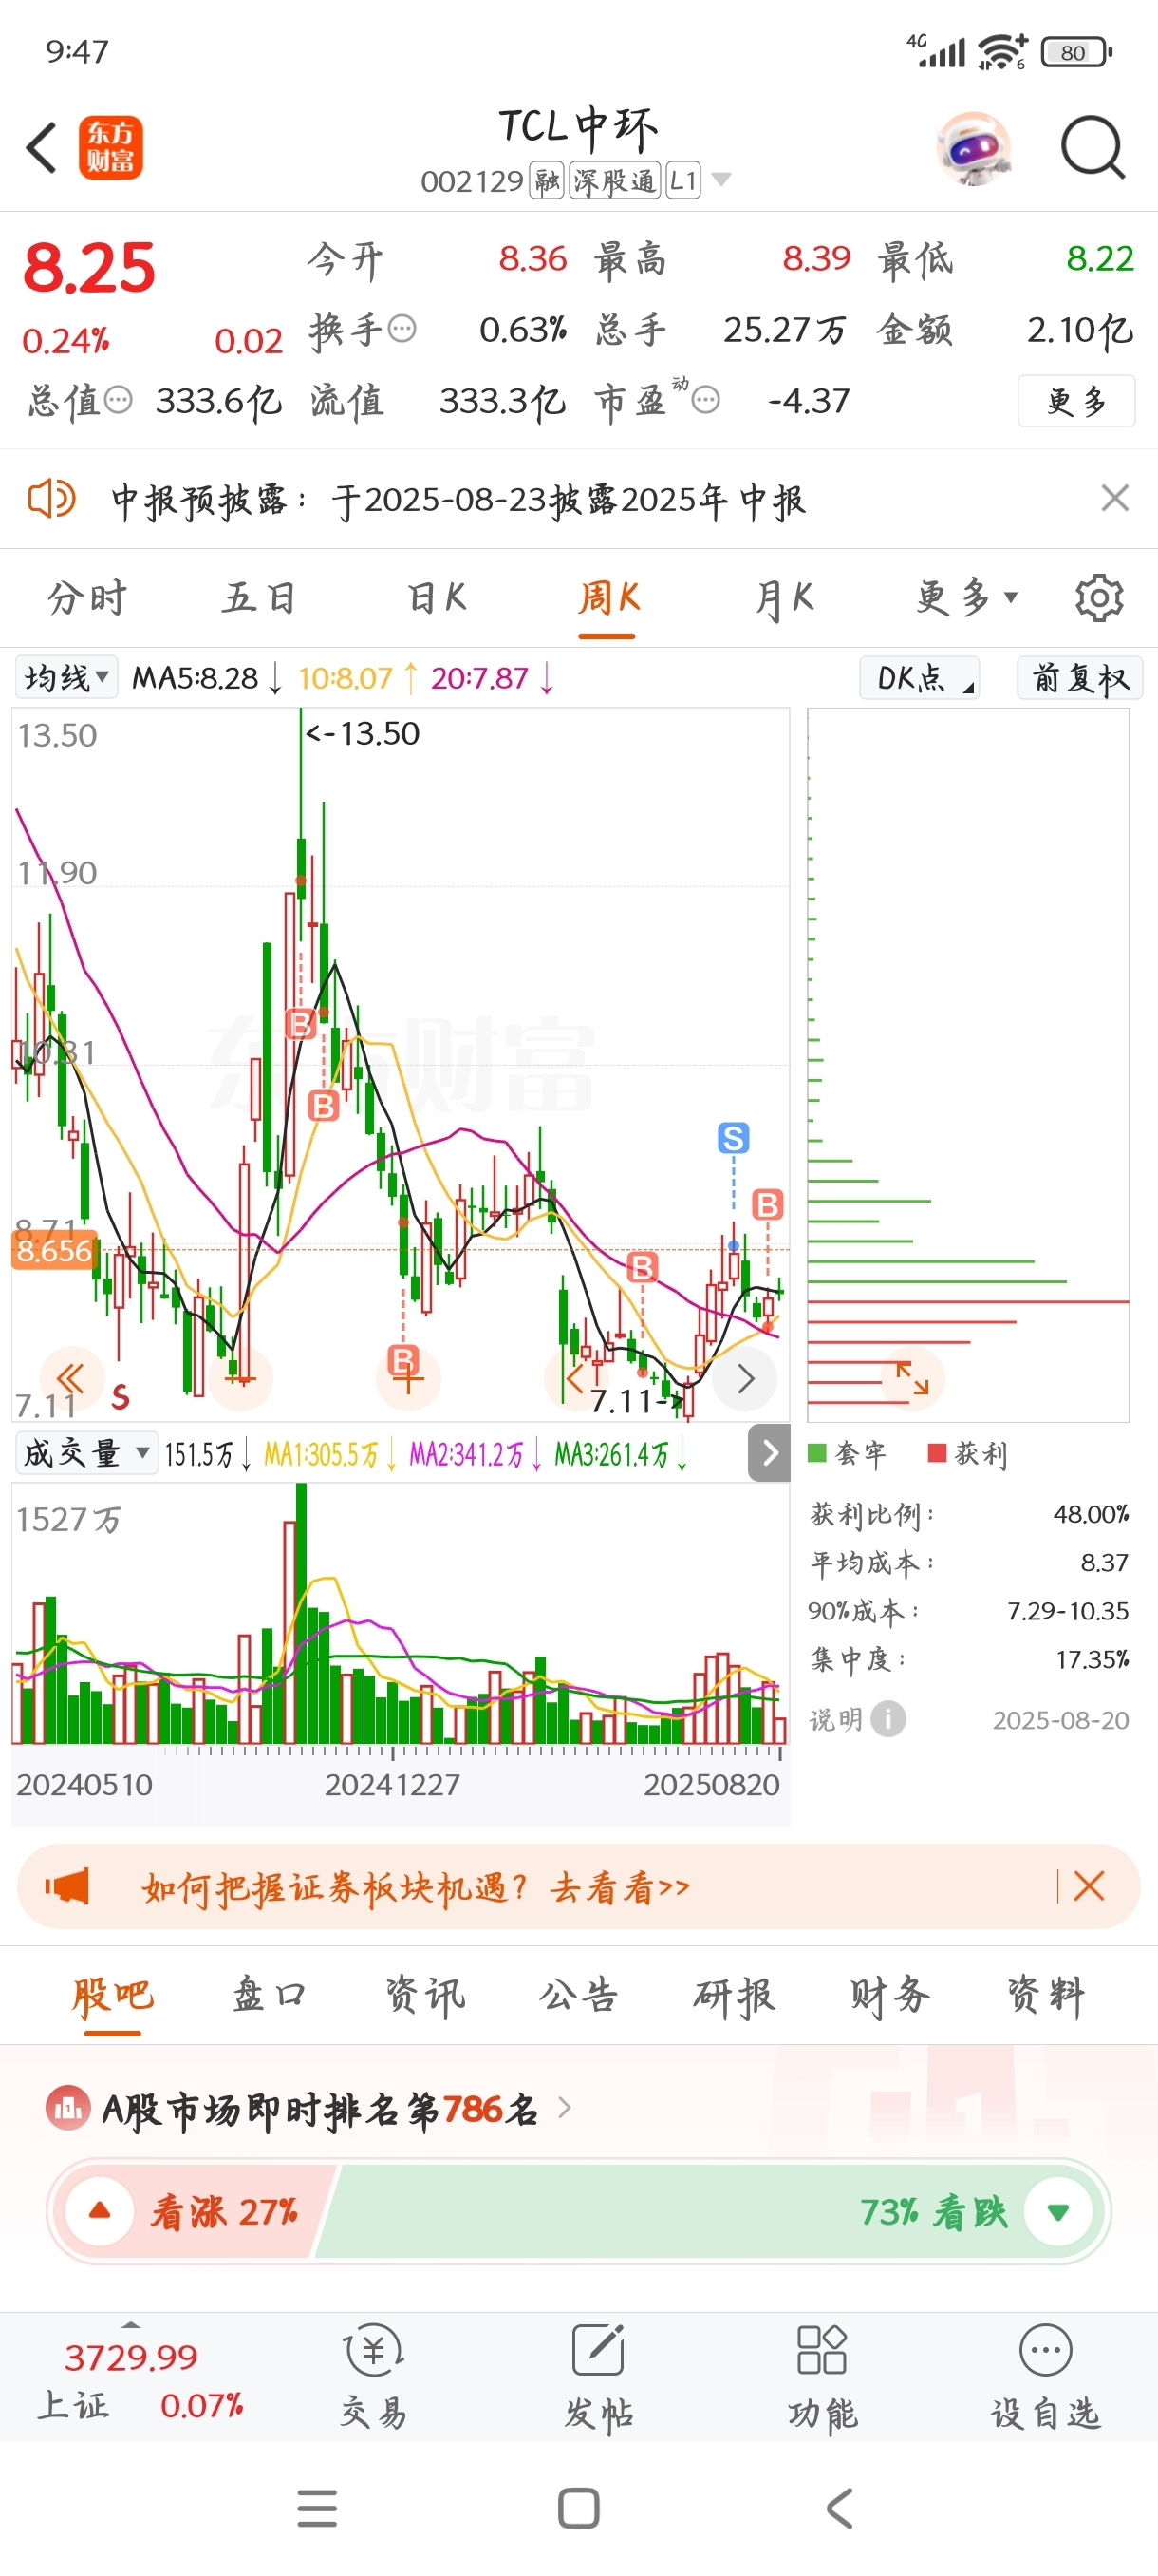The height and width of the screenshot is (2576, 1158).
Task: Tap the 总值 info bubble icon
Action: tap(118, 401)
